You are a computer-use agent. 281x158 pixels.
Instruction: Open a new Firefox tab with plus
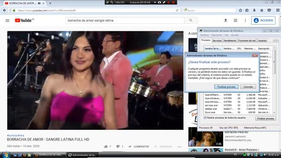[50, 3]
